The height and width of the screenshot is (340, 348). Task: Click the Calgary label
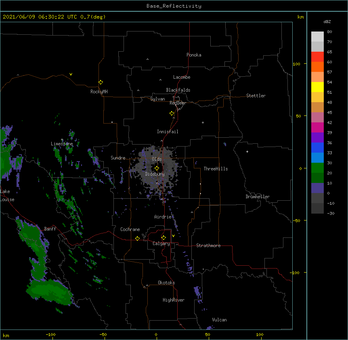point(161,243)
